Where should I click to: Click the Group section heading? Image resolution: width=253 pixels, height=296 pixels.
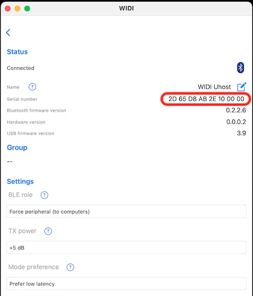pyautogui.click(x=17, y=147)
